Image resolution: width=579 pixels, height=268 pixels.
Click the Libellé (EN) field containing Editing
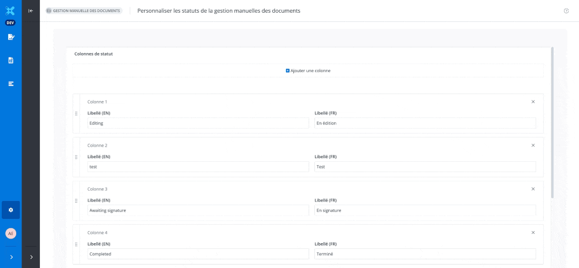(x=198, y=123)
